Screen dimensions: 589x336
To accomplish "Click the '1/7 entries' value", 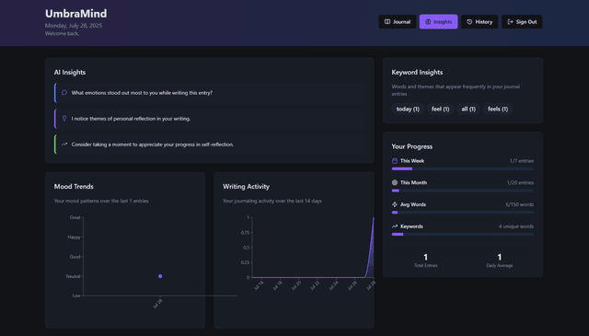I will 522,161.
